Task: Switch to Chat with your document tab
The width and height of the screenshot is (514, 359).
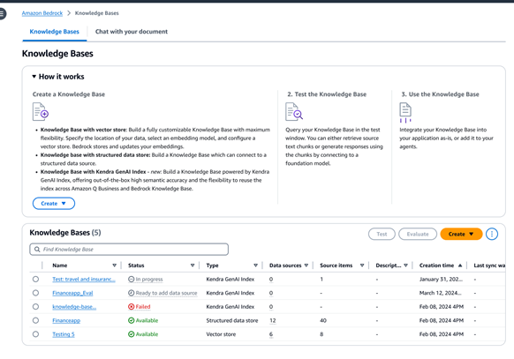Action: pos(131,32)
